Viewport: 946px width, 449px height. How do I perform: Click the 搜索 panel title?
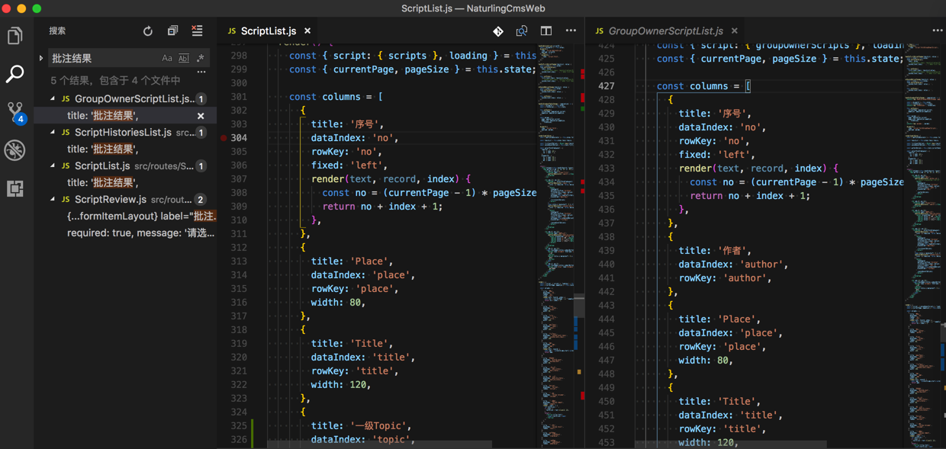point(57,31)
